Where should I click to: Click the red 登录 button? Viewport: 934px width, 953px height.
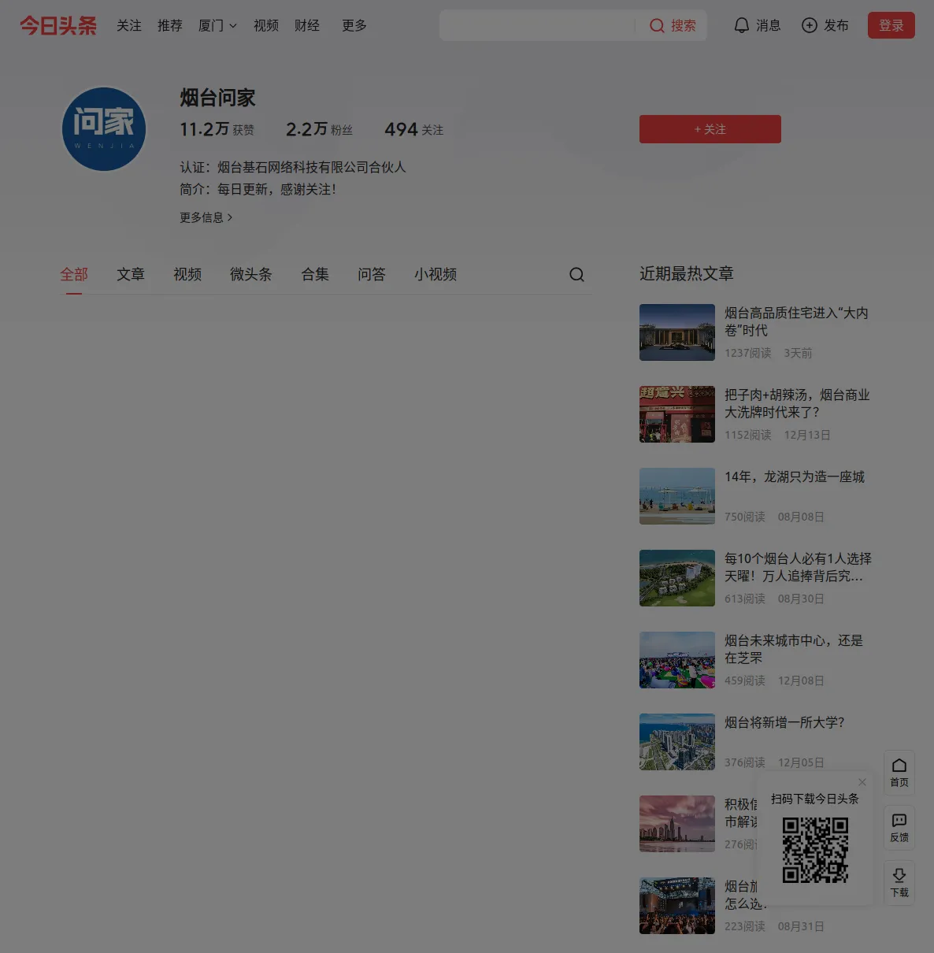(891, 25)
